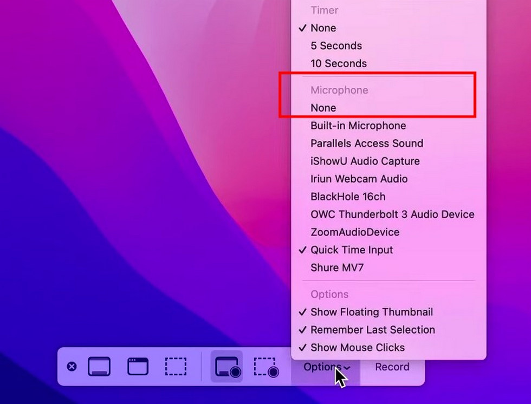Screen dimensions: 531x404
Task: Disable Remember Last Selection
Action: click(373, 330)
